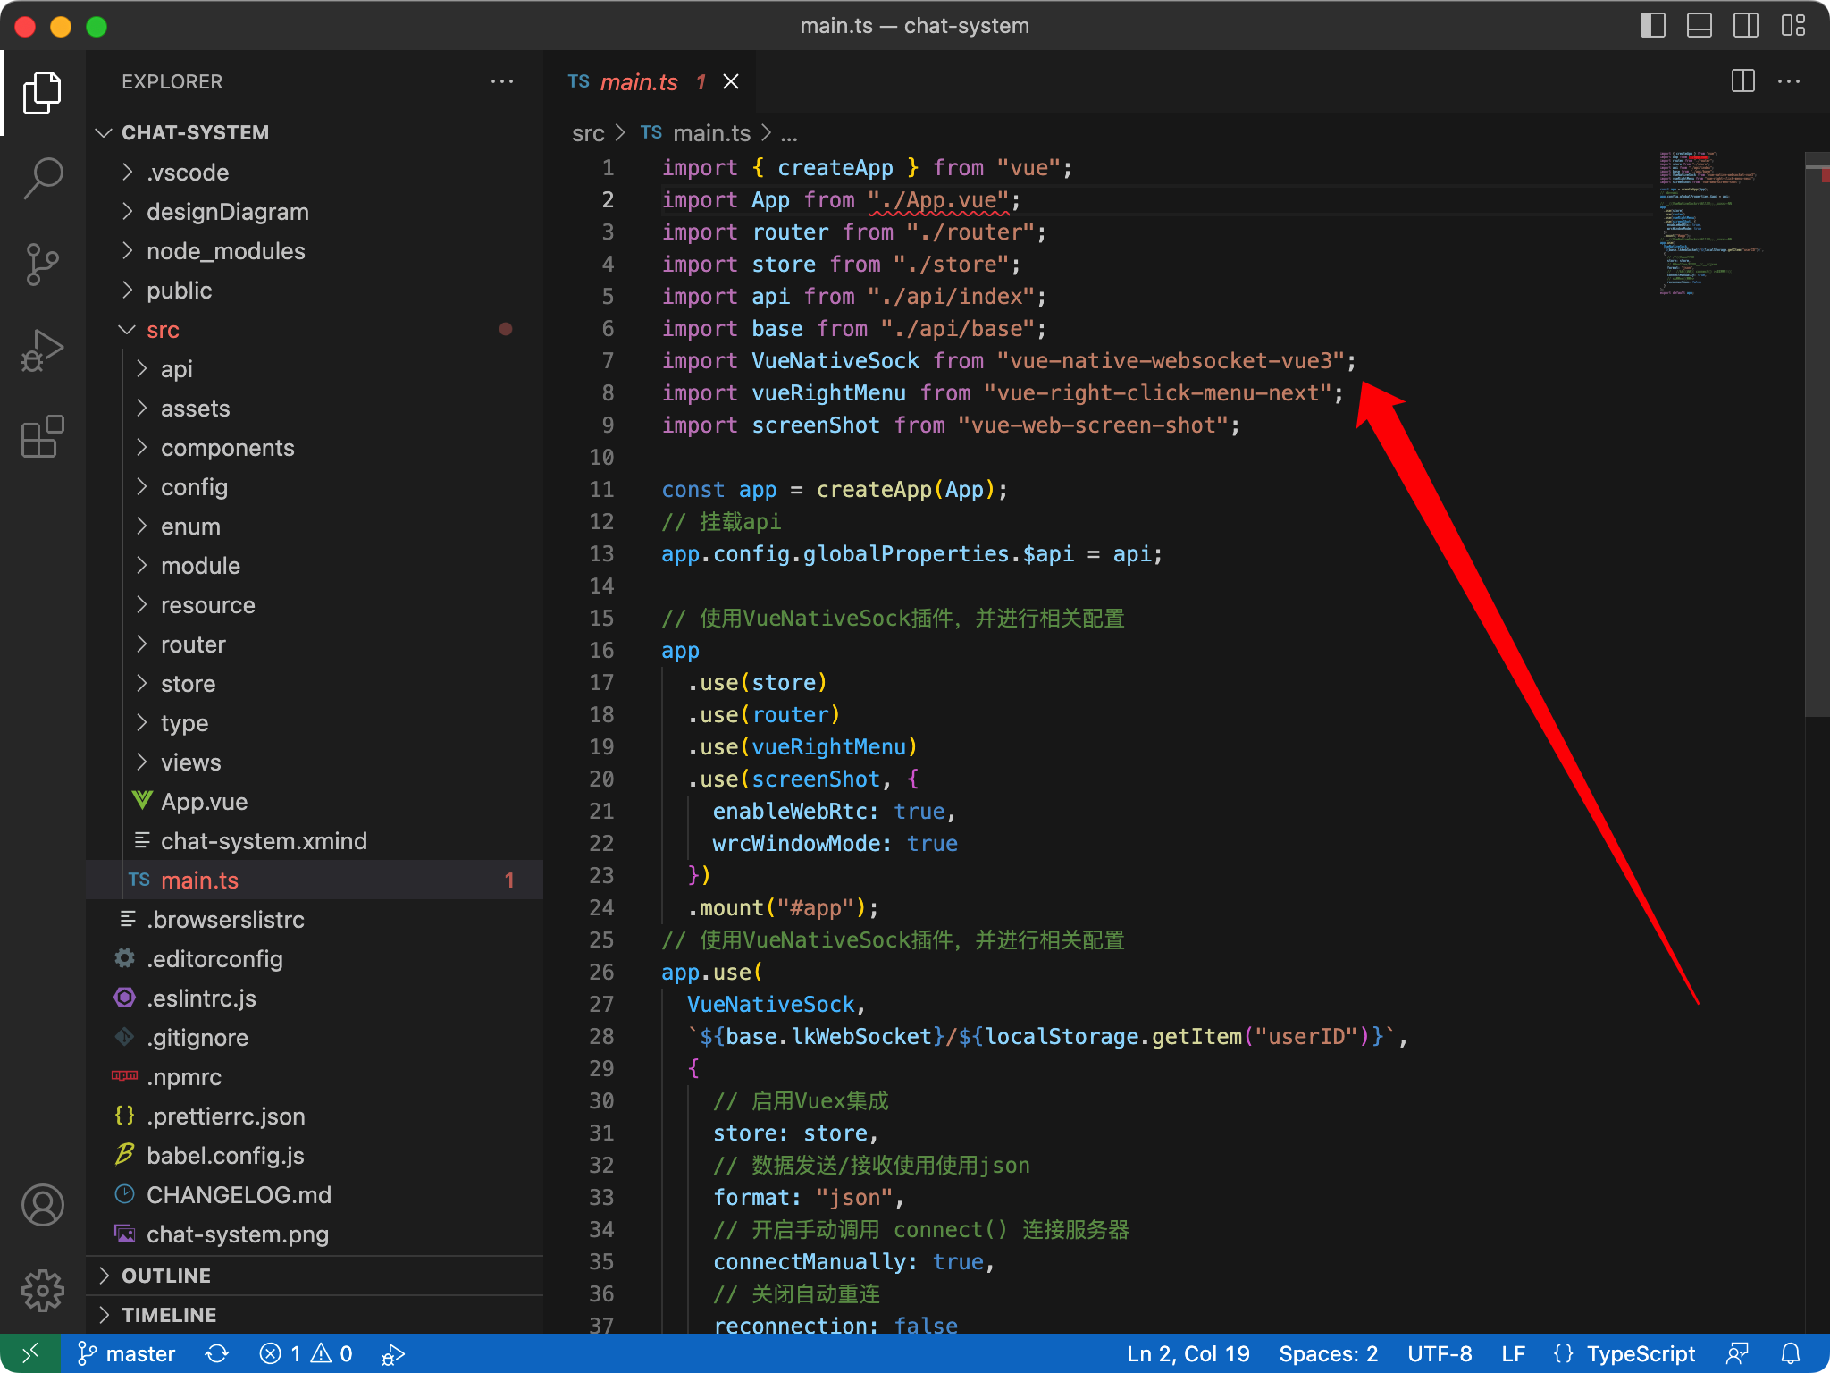Toggle the bottom Panel visibility

[1699, 26]
